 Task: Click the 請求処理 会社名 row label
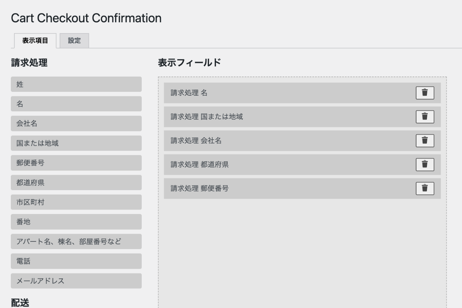pos(196,141)
